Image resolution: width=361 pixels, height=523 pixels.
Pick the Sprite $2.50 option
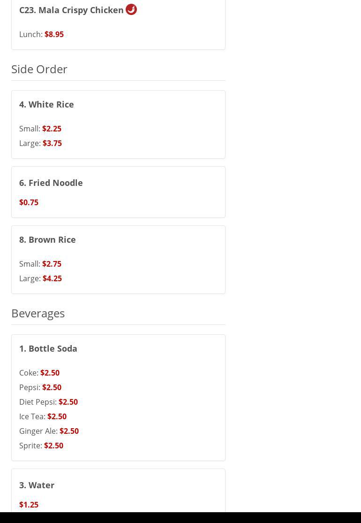tap(53, 446)
